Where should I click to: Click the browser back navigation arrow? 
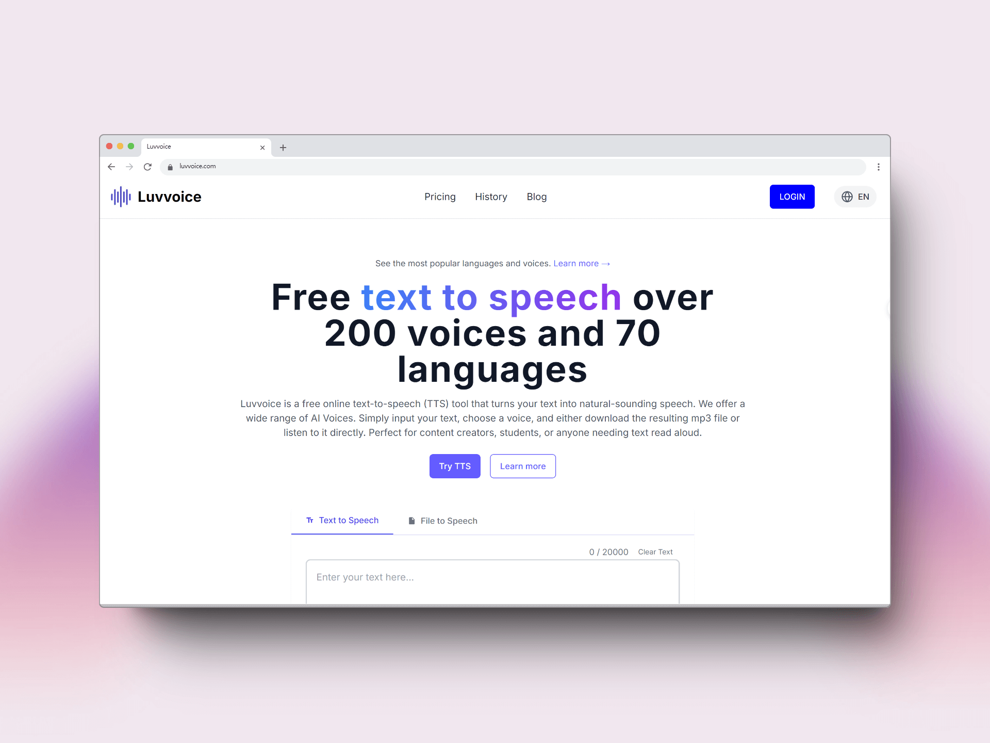click(x=111, y=166)
